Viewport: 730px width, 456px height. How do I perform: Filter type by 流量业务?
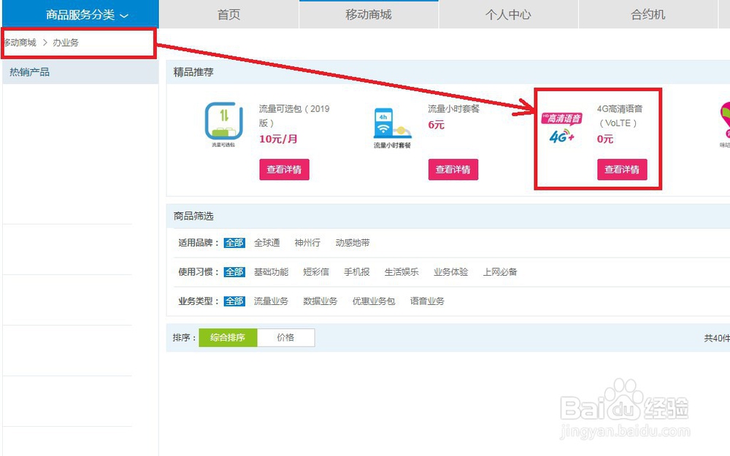(271, 301)
